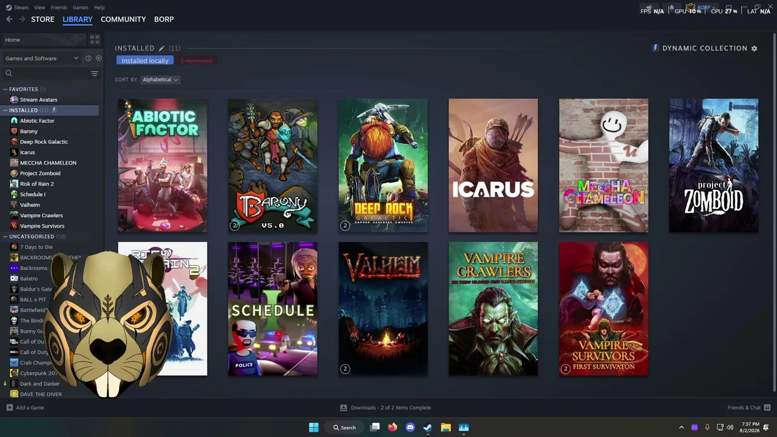Open File Explorer from the taskbar

[x=446, y=427]
